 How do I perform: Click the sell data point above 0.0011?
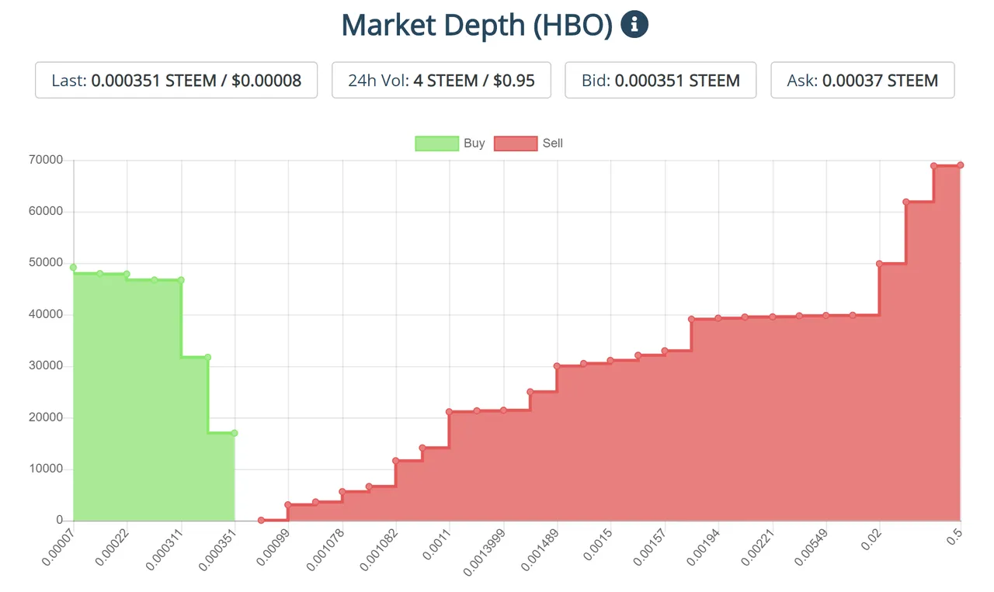coord(449,412)
